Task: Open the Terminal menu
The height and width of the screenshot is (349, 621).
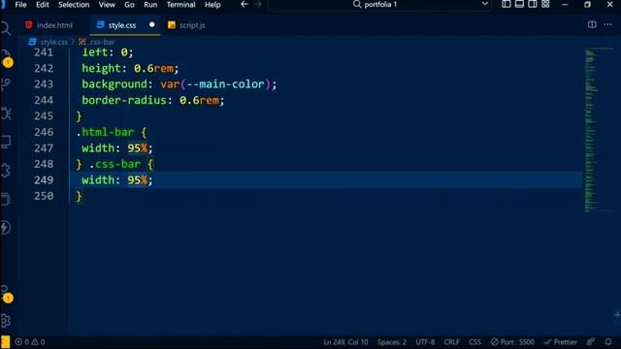Action: click(x=180, y=5)
